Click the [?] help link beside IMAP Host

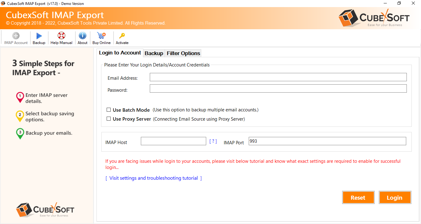tap(213, 141)
